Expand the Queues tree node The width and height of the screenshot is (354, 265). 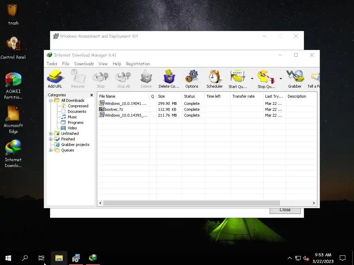(x=50, y=150)
